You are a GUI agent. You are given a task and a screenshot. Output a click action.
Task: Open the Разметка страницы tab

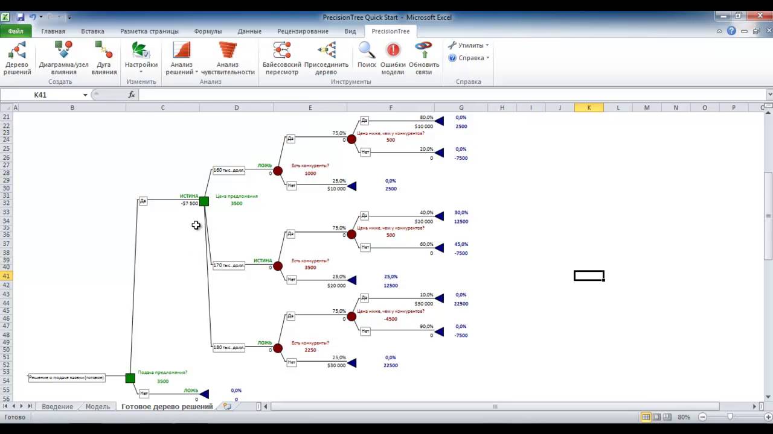point(149,31)
